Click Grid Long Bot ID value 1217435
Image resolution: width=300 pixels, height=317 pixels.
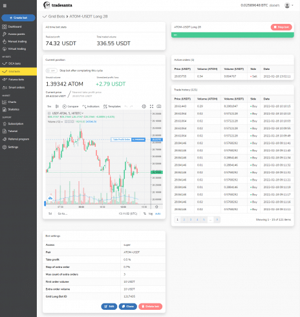click(129, 296)
